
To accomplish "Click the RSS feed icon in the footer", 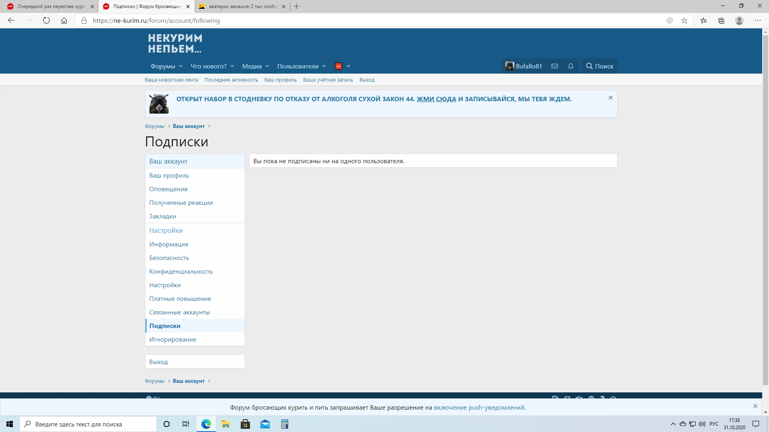I will 555,398.
